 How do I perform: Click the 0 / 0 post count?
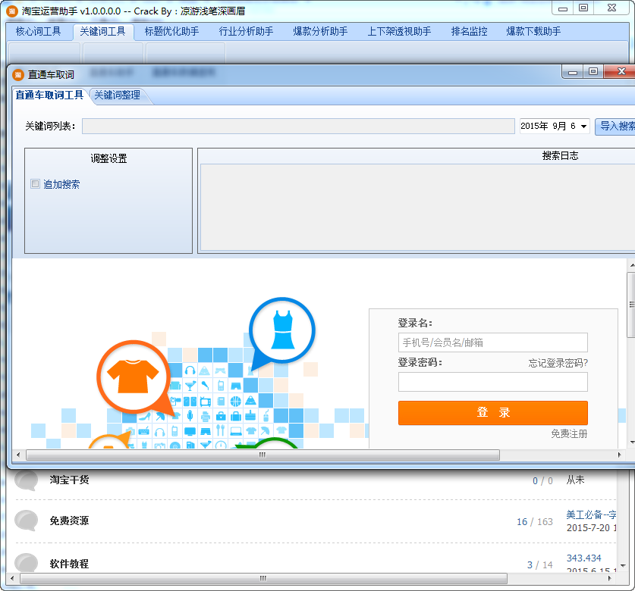542,480
